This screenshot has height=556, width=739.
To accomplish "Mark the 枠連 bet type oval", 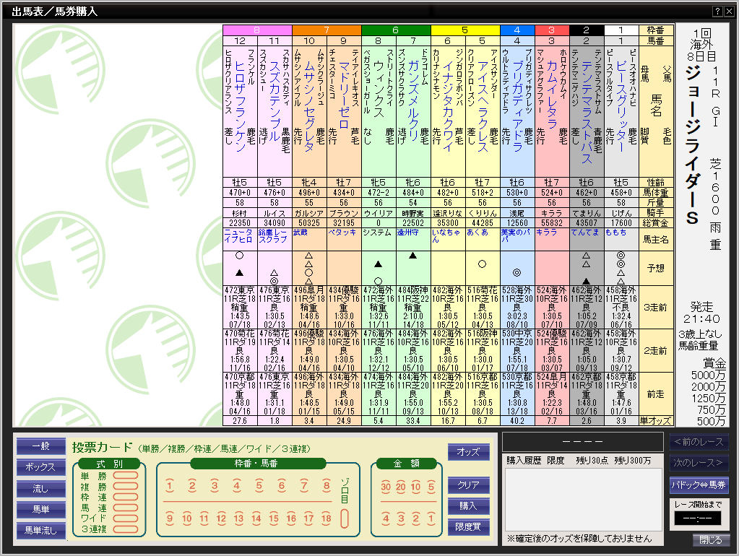I will pyautogui.click(x=126, y=497).
